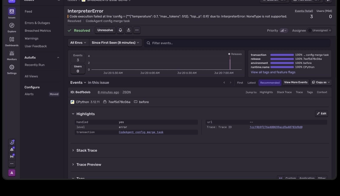Viewport: 340px width, 196px height.
Task: Open Errors & Outages in sidebar
Action: pyautogui.click(x=37, y=23)
